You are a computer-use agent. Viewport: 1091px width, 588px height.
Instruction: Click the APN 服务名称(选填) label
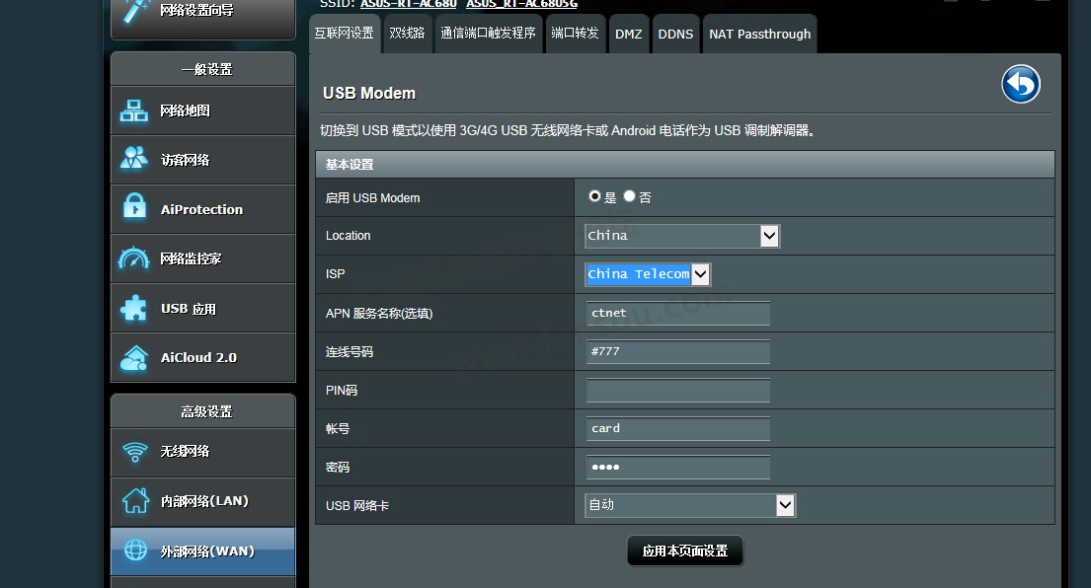pos(379,314)
